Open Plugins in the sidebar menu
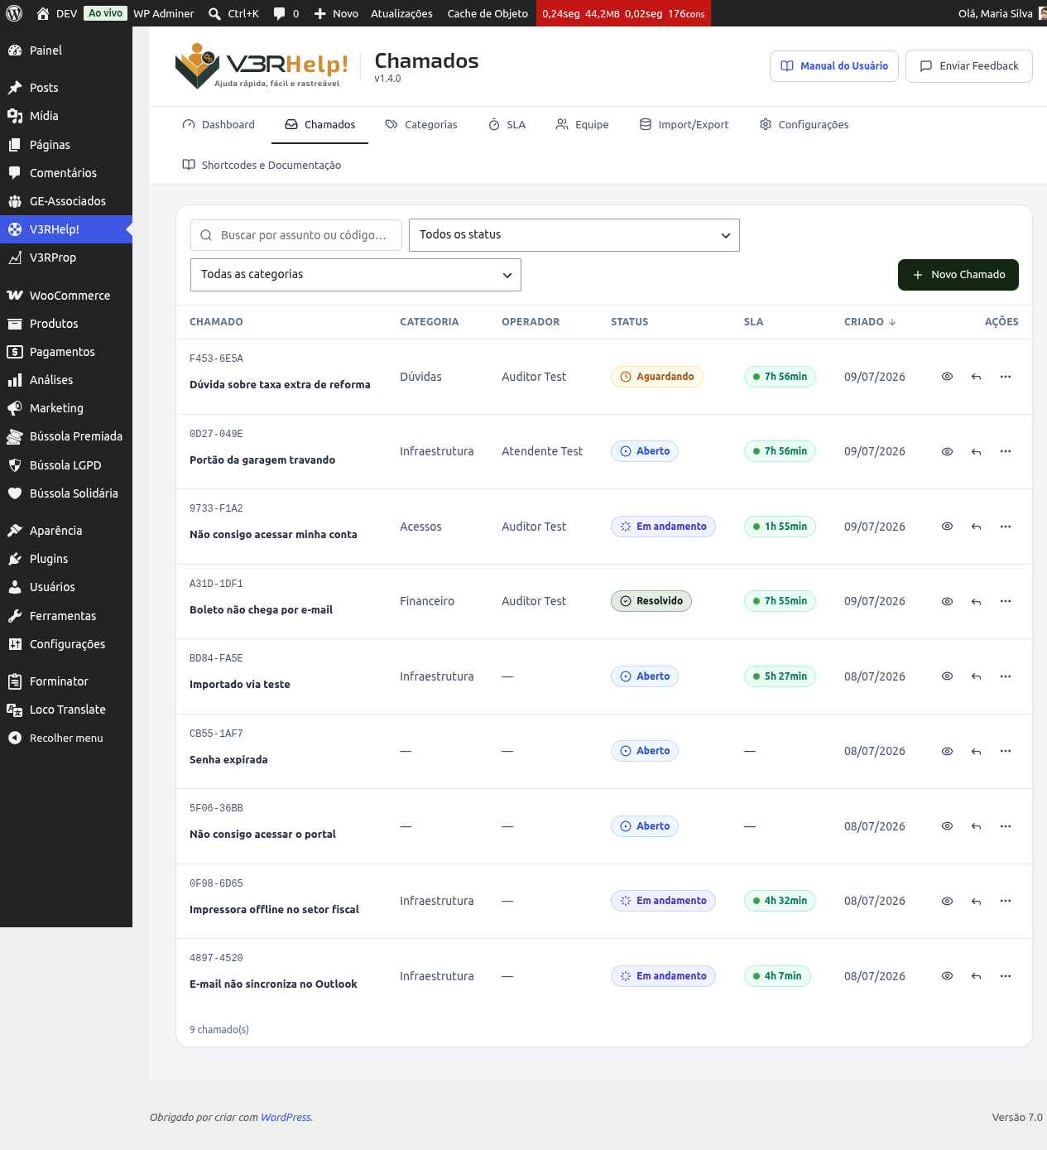 pos(66,559)
